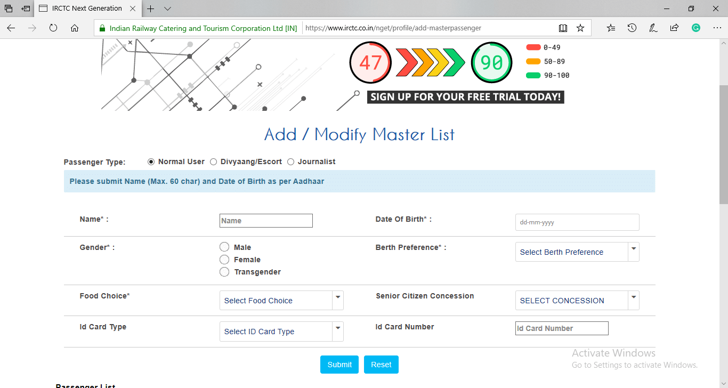Image resolution: width=728 pixels, height=388 pixels.
Task: Click the Share page icon
Action: (x=674, y=28)
